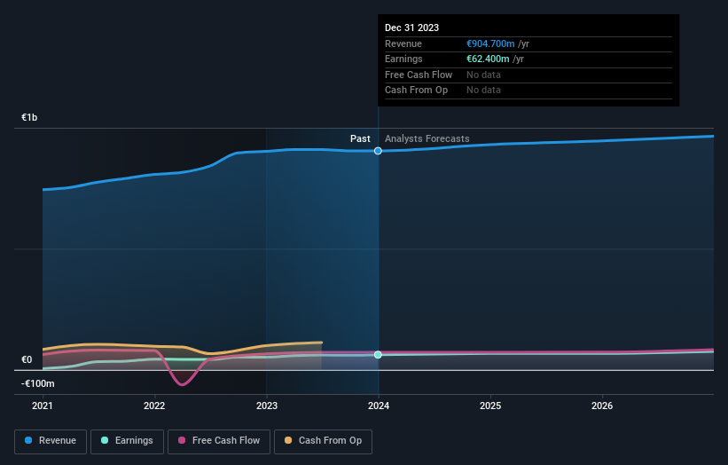The width and height of the screenshot is (728, 465).
Task: Click the blue Revenue legend dot
Action: [x=28, y=440]
